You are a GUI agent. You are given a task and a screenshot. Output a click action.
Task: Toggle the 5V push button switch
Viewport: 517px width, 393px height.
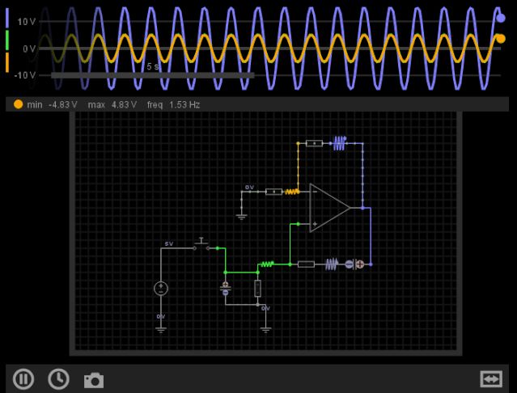coord(201,245)
